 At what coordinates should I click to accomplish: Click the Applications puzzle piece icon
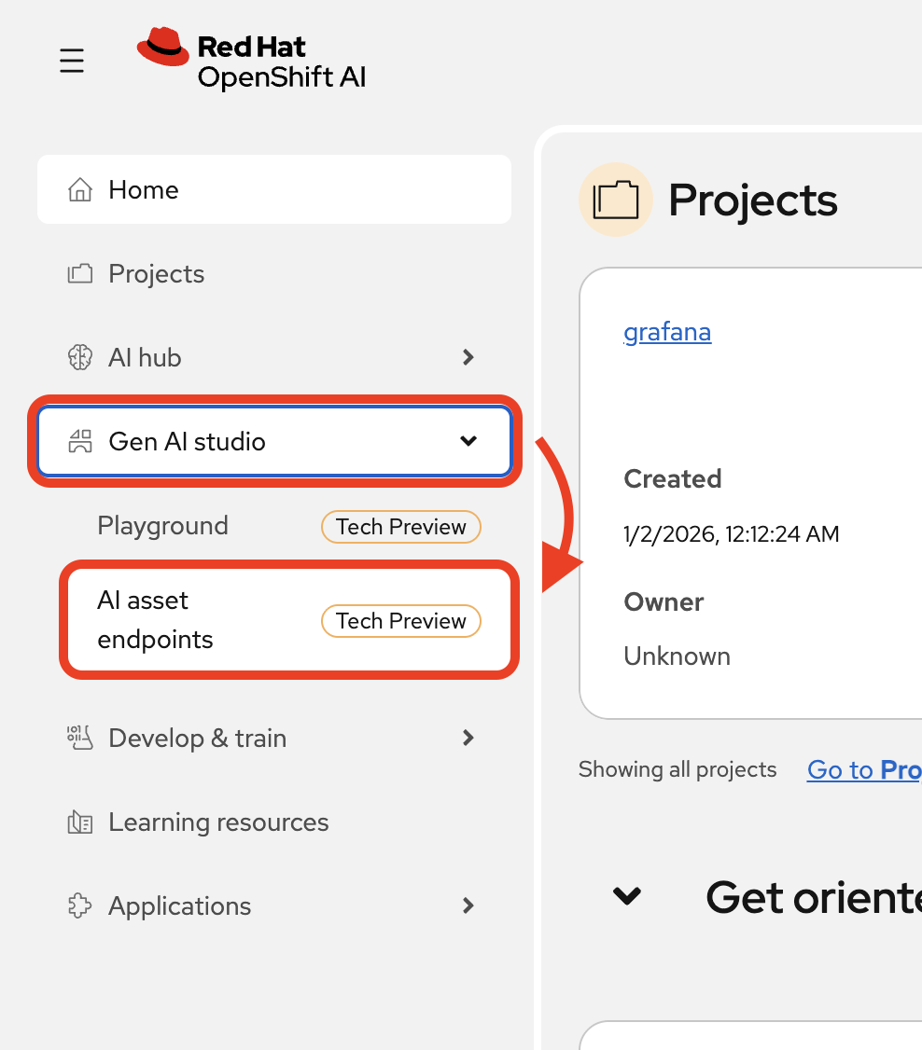pyautogui.click(x=79, y=905)
